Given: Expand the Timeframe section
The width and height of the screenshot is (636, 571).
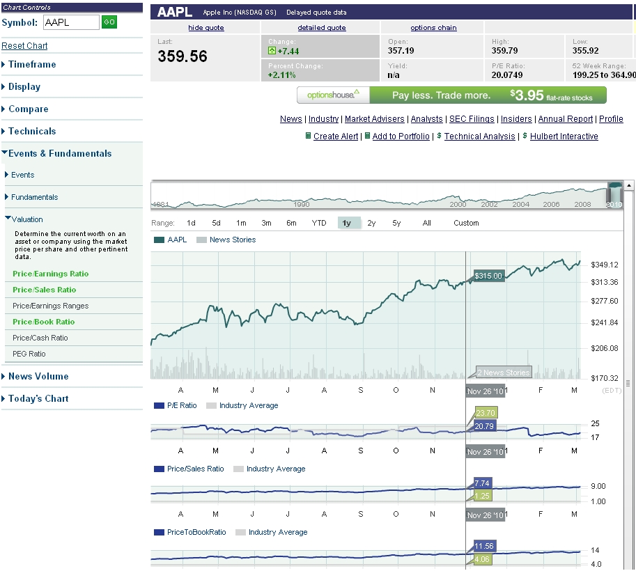Looking at the screenshot, I should [x=32, y=65].
